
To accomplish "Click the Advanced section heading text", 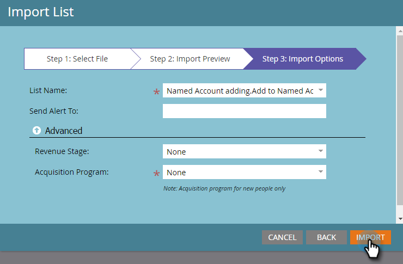I will pyautogui.click(x=64, y=131).
